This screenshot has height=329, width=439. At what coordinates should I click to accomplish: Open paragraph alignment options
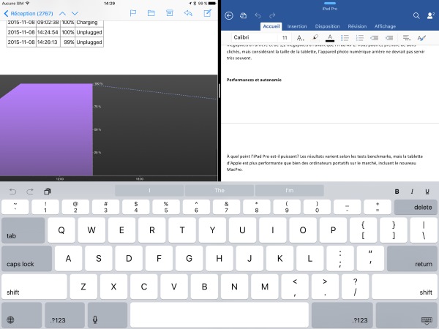[x=407, y=38]
